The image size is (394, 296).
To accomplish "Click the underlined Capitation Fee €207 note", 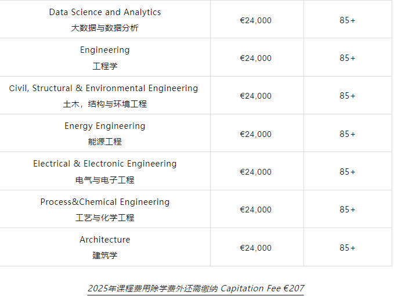I will [196, 288].
